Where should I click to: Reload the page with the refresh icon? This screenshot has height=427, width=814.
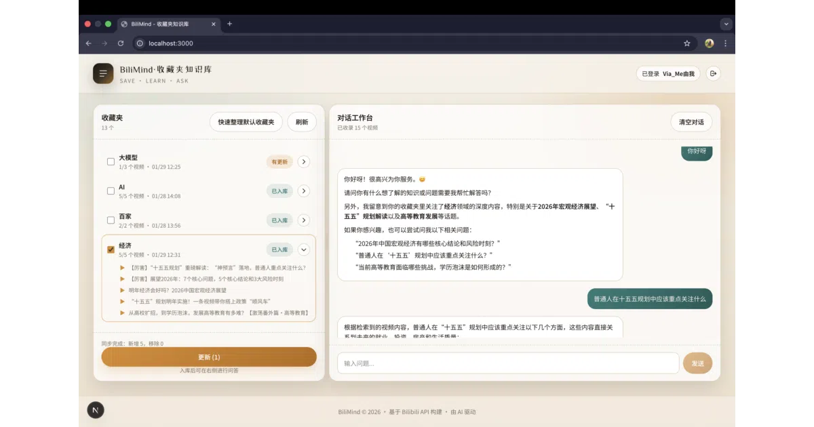tap(121, 43)
